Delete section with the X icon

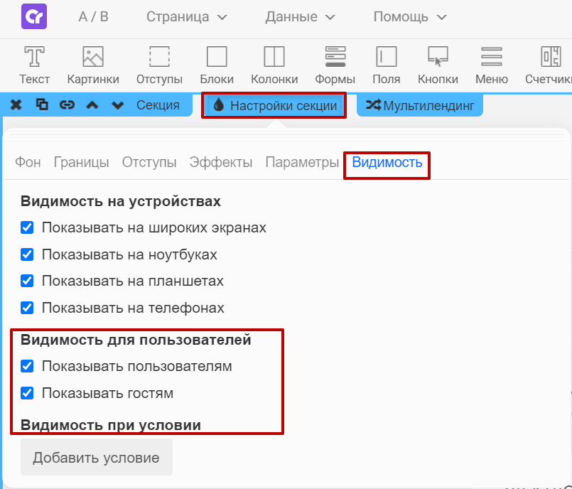[x=16, y=105]
